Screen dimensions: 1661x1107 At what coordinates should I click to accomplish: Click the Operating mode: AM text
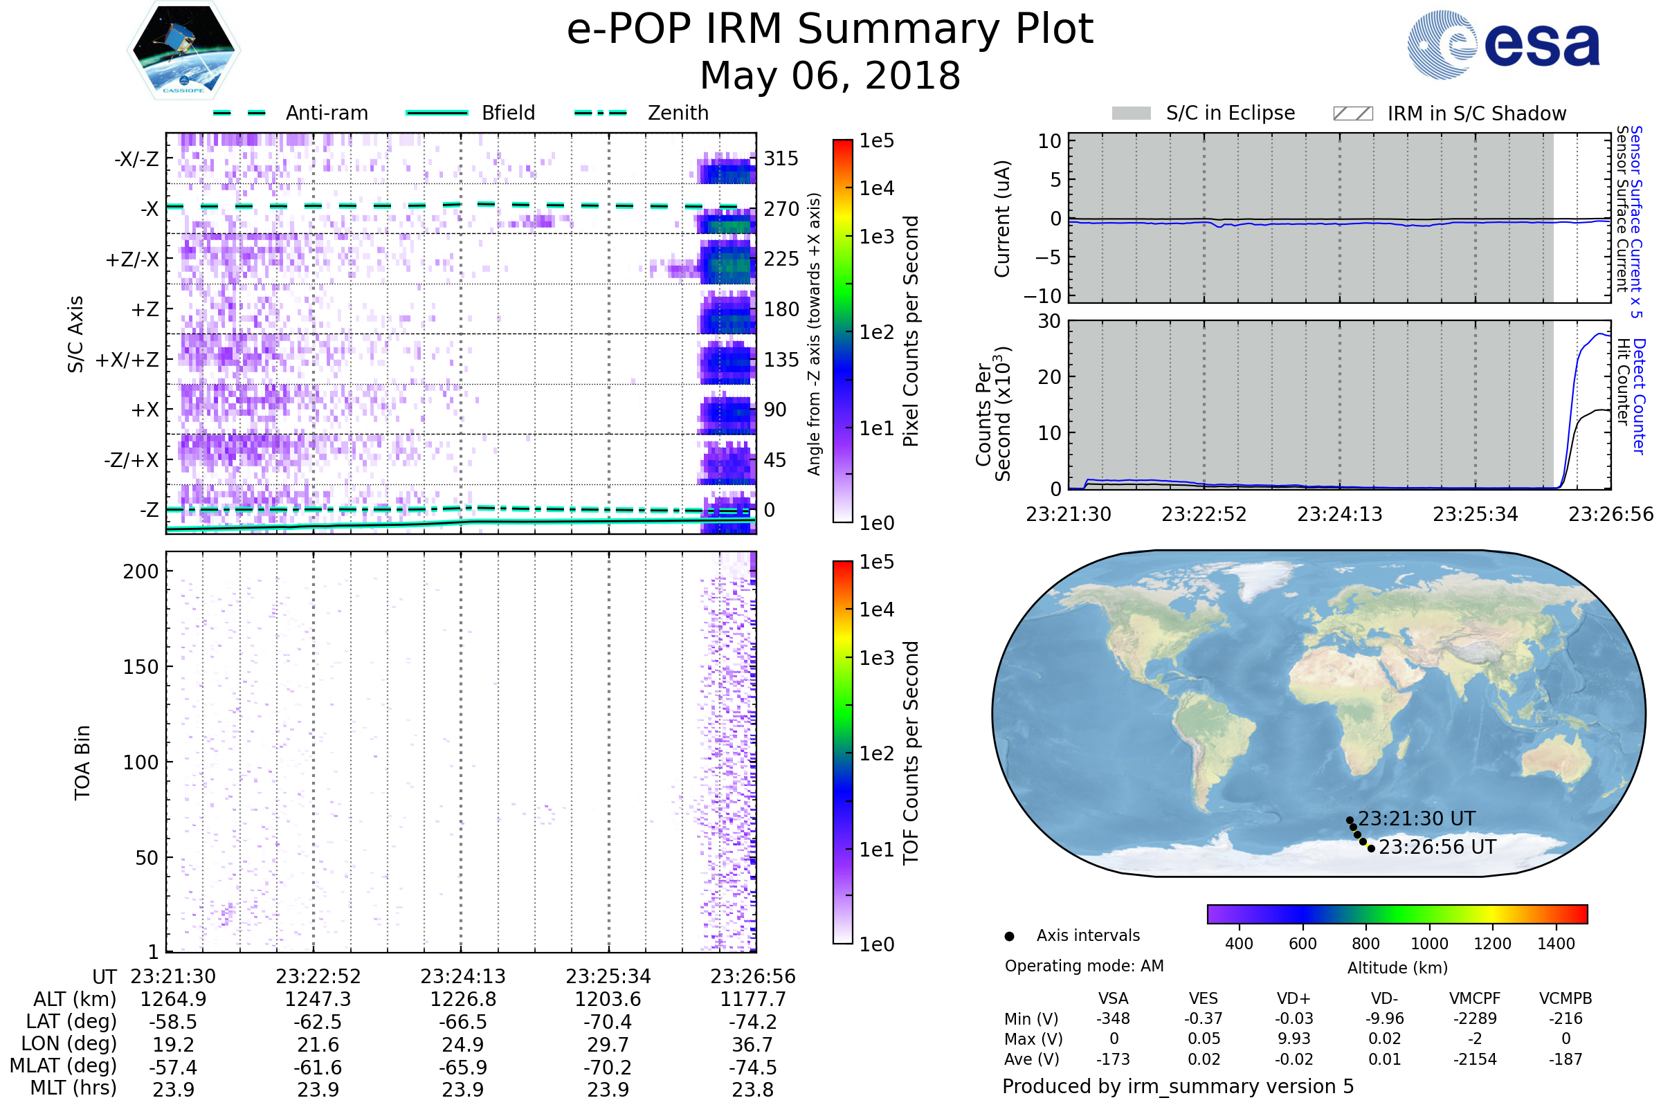coord(1084,966)
